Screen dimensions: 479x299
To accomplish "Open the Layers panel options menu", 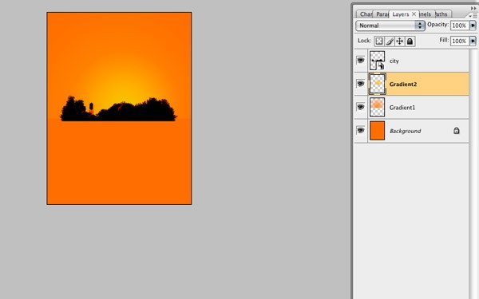I will coord(473,15).
